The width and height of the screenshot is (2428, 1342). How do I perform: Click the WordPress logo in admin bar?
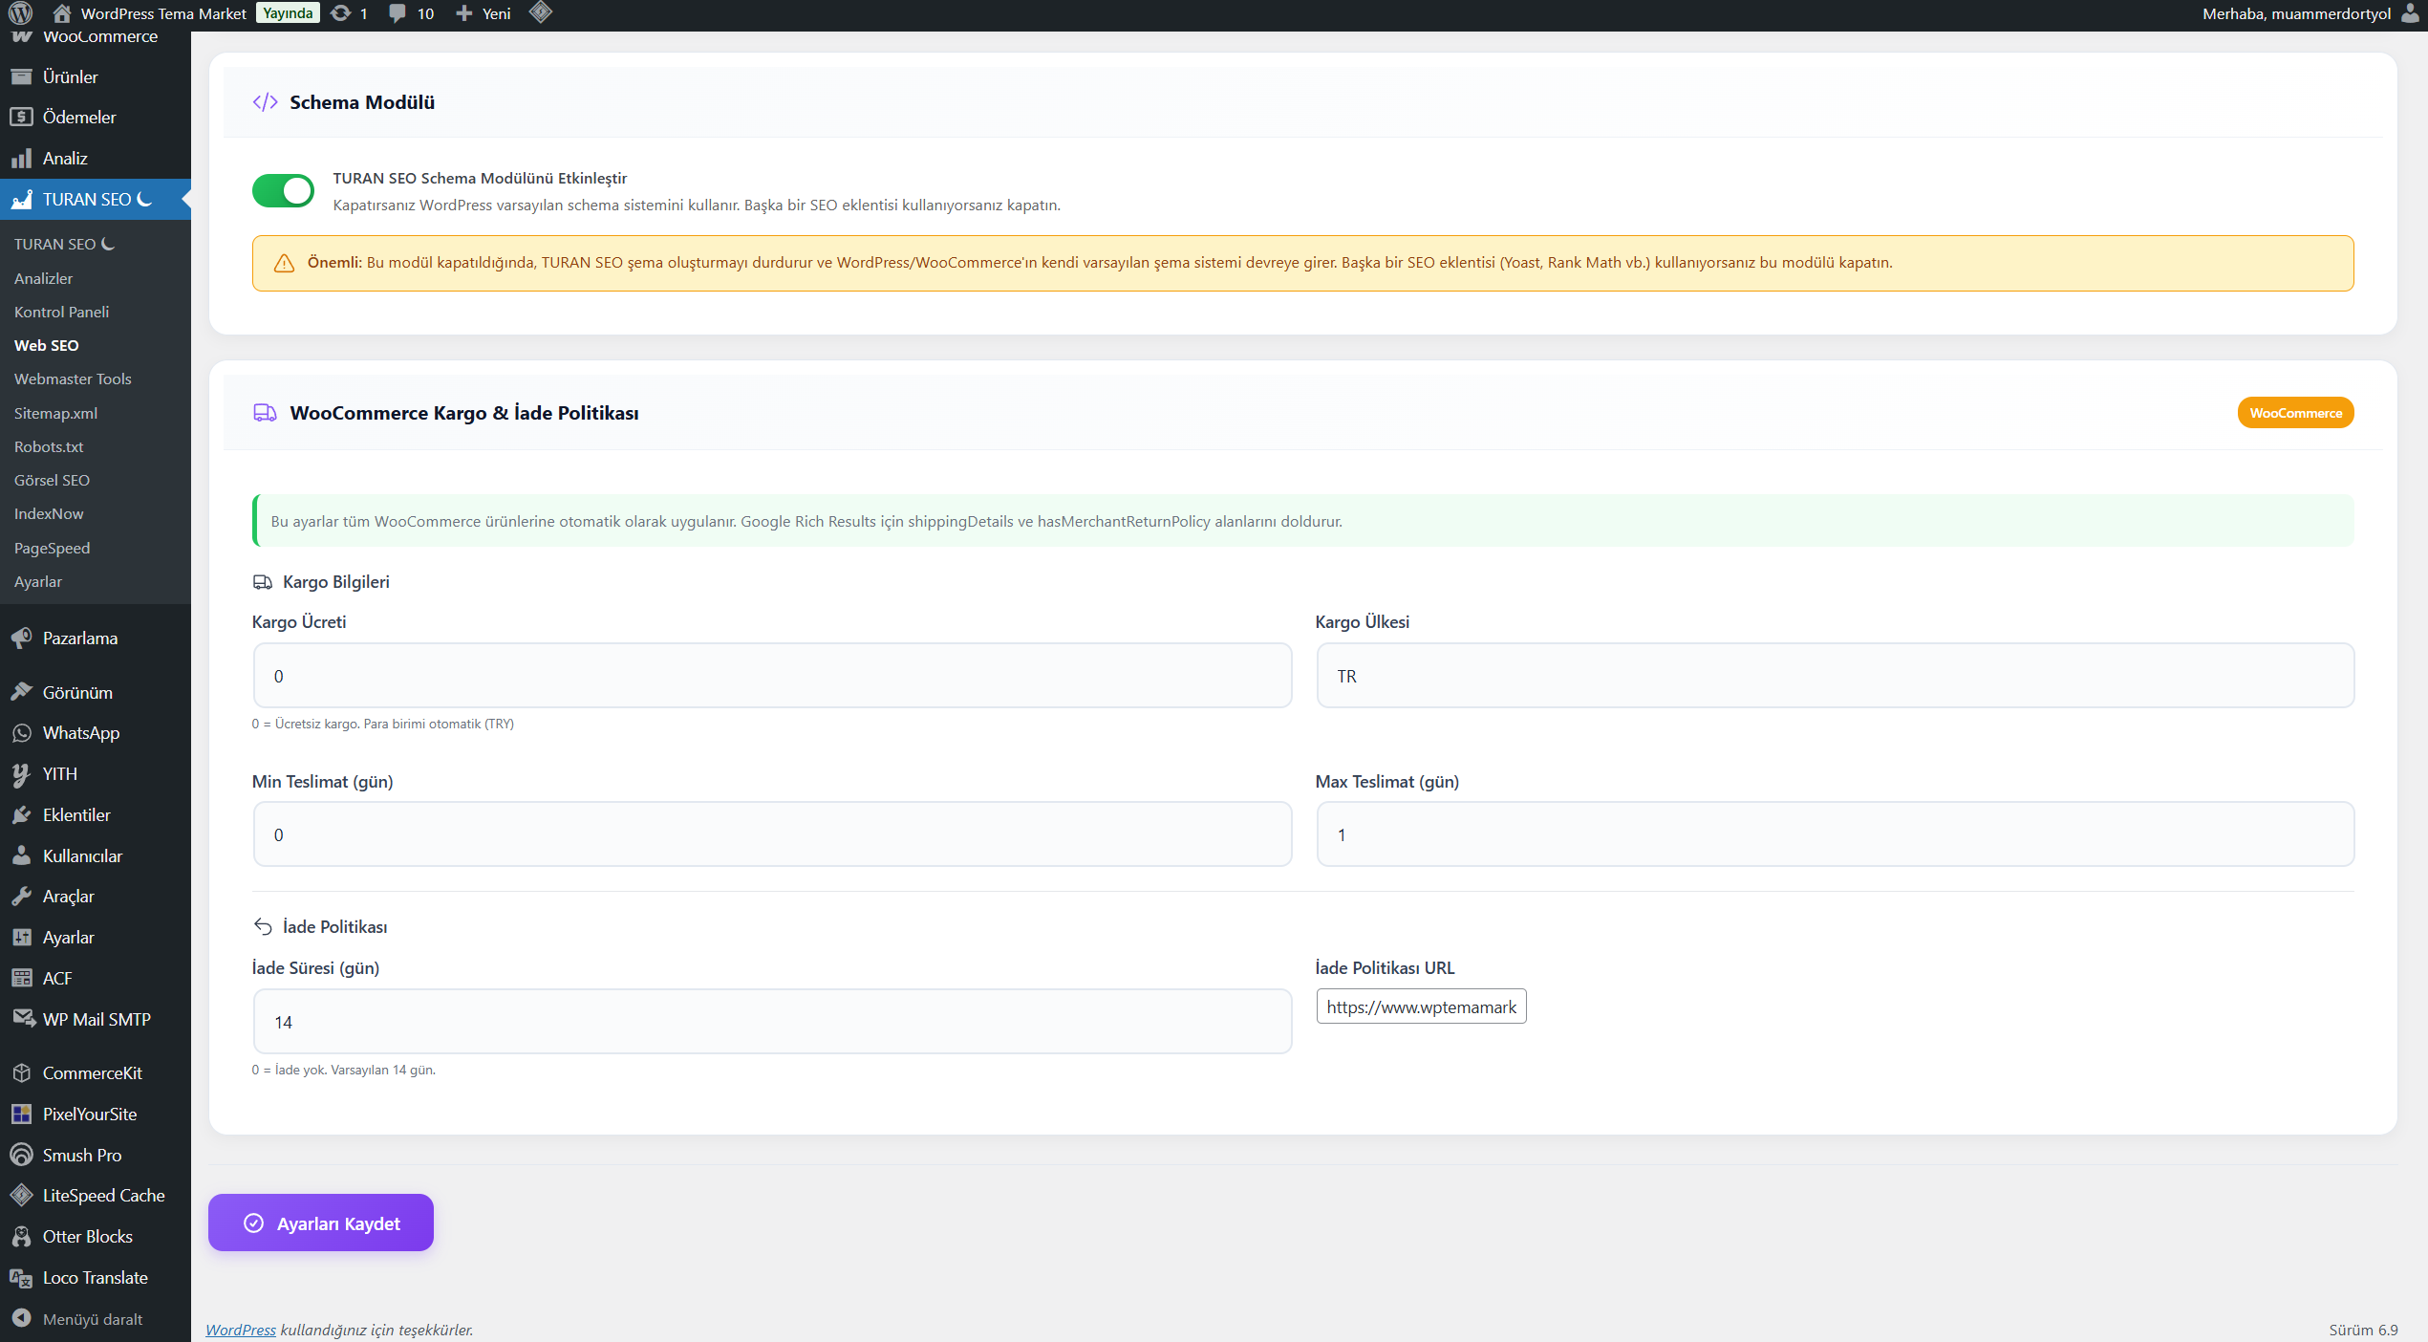click(x=20, y=13)
